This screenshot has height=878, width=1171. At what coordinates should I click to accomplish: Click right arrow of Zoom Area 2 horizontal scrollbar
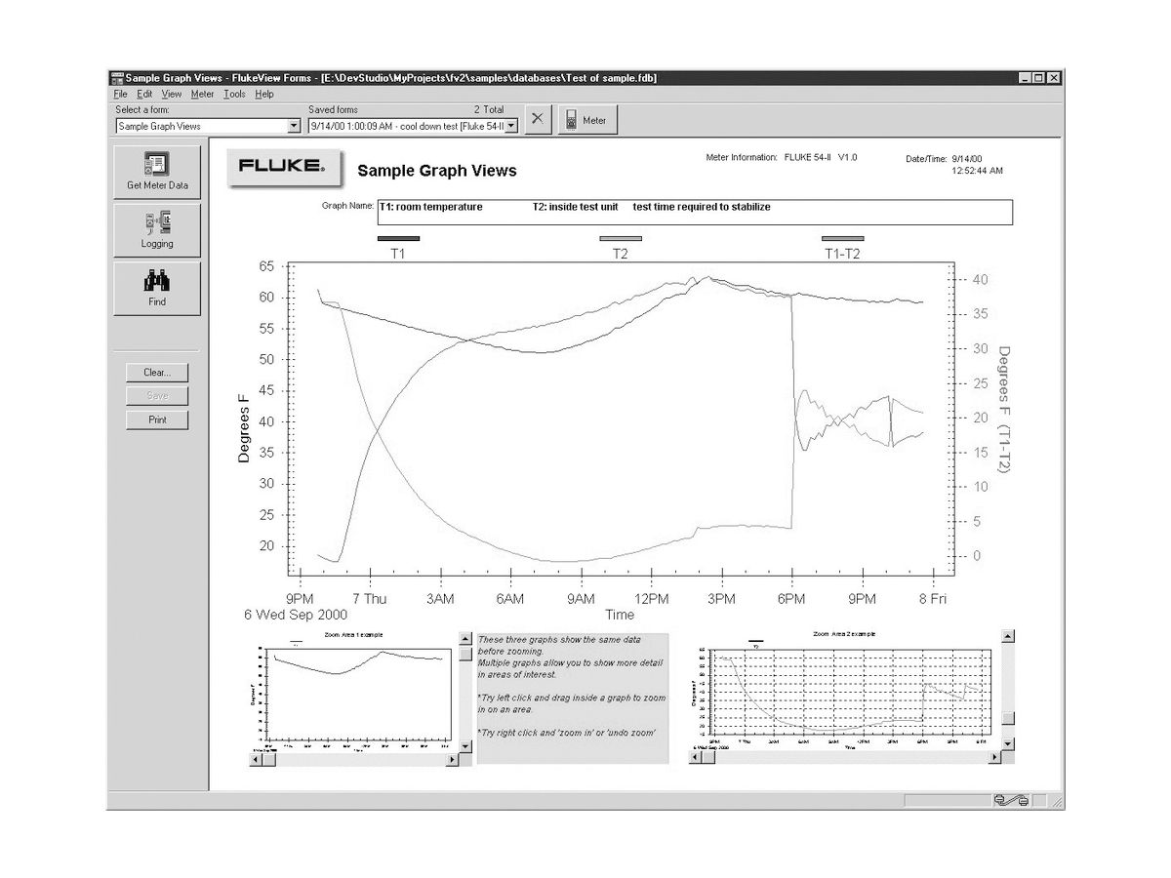pos(994,757)
